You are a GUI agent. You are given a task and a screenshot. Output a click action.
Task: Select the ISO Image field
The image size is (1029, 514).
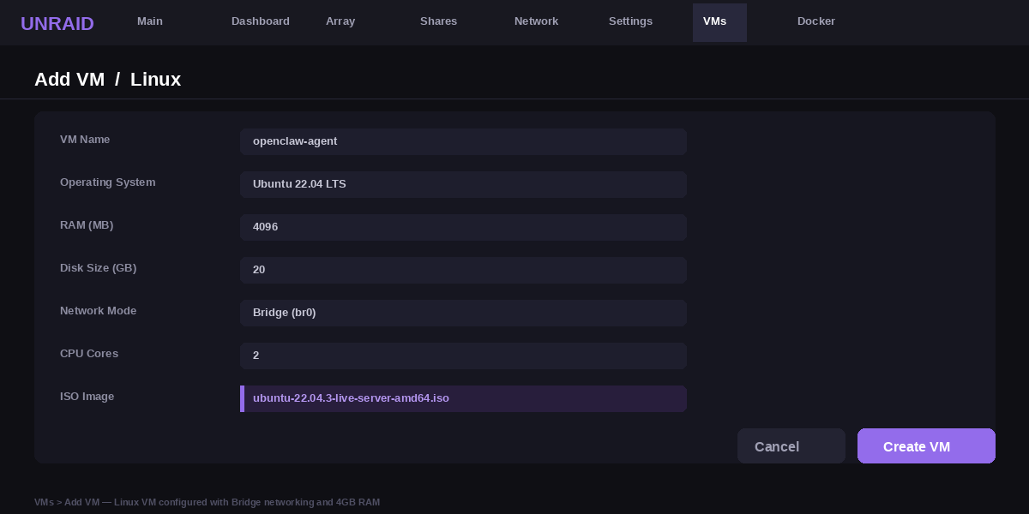pos(463,398)
